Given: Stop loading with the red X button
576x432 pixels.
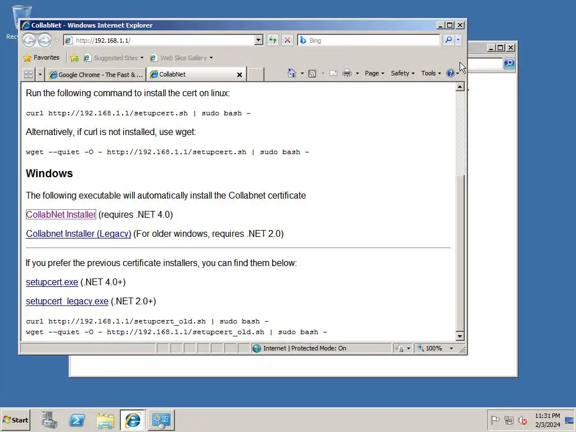Looking at the screenshot, I should coord(287,40).
